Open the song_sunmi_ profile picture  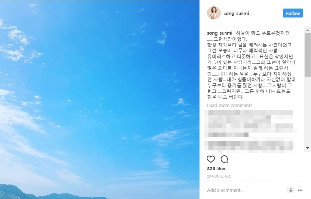pyautogui.click(x=214, y=13)
